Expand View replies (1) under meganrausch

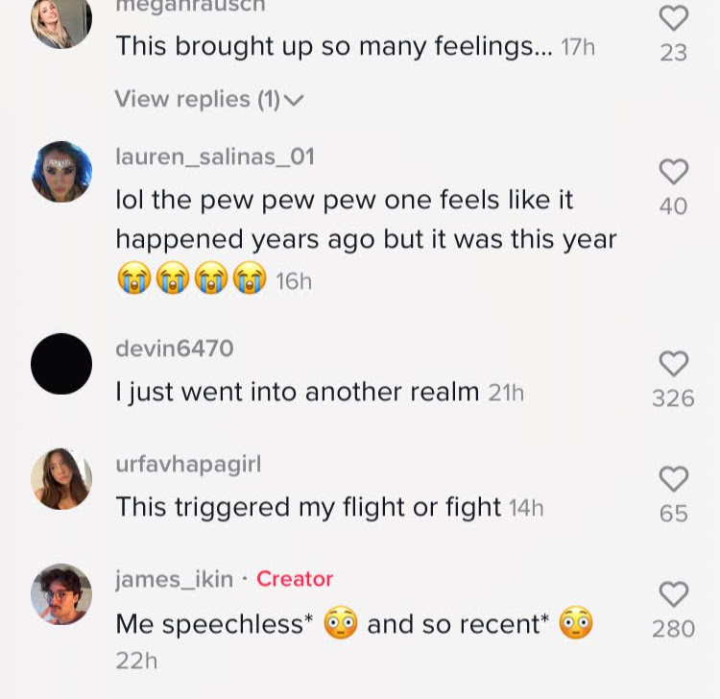pos(208,99)
